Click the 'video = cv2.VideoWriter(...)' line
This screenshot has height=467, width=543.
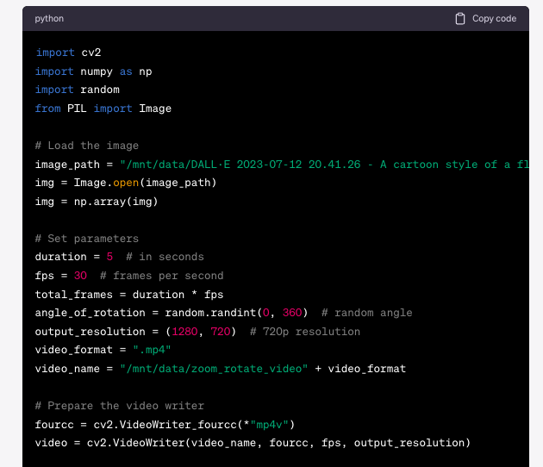253,443
